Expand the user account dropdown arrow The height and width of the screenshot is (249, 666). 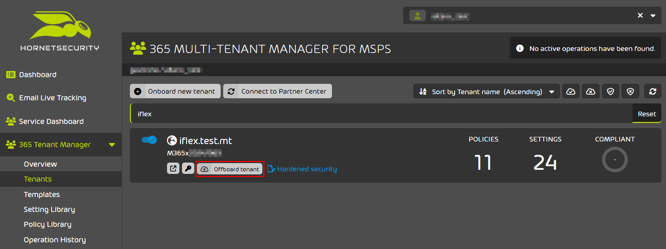click(x=653, y=15)
